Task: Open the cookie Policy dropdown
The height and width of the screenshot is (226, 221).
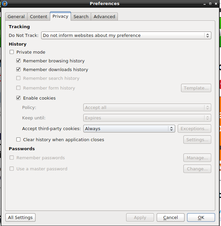Action: [x=147, y=108]
